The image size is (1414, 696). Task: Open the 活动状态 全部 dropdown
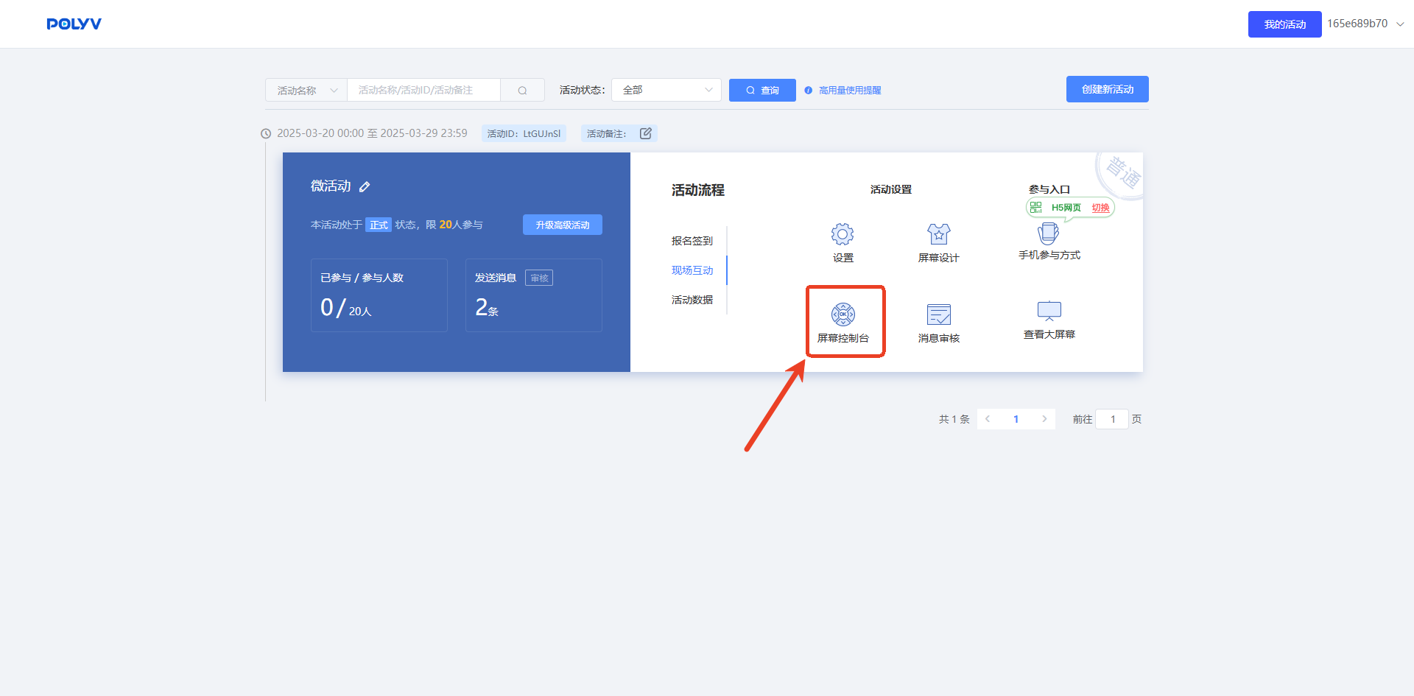click(666, 90)
